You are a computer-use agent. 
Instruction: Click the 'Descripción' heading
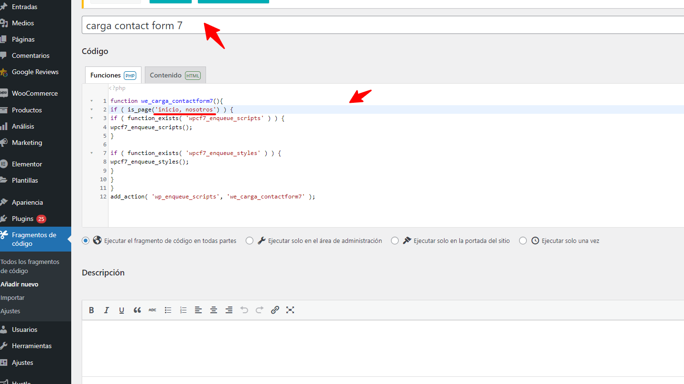coord(103,273)
